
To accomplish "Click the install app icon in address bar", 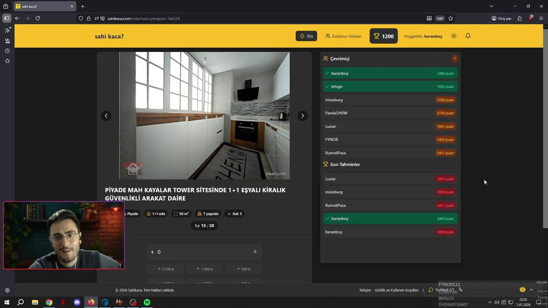I will (x=429, y=18).
